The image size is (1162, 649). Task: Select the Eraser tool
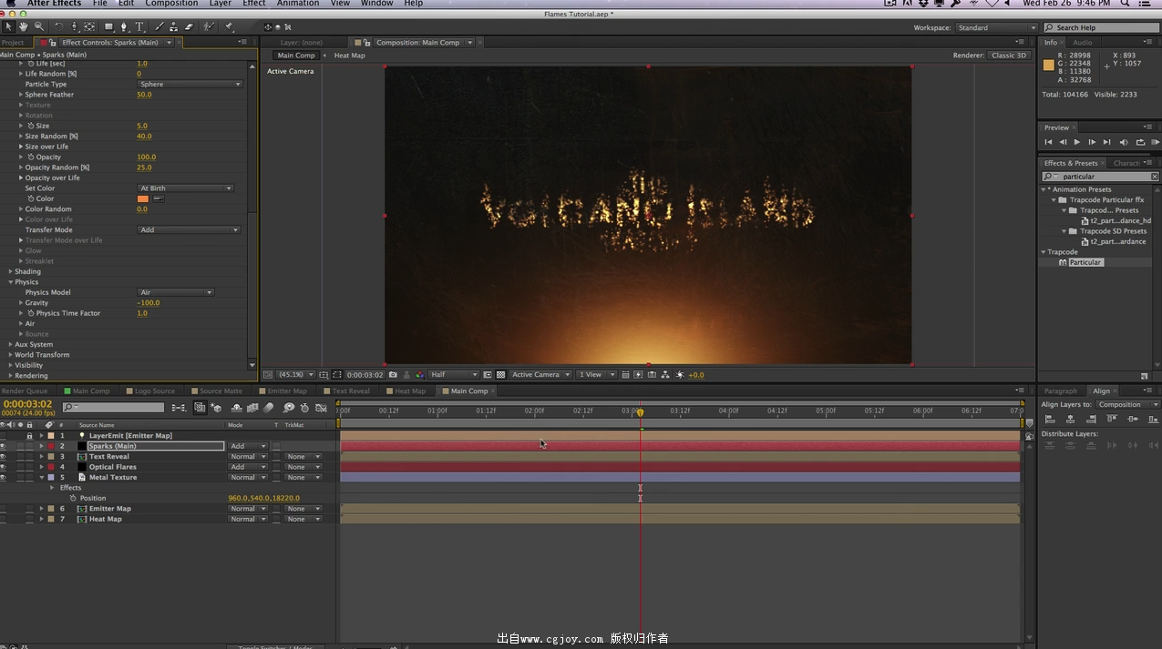pos(190,26)
